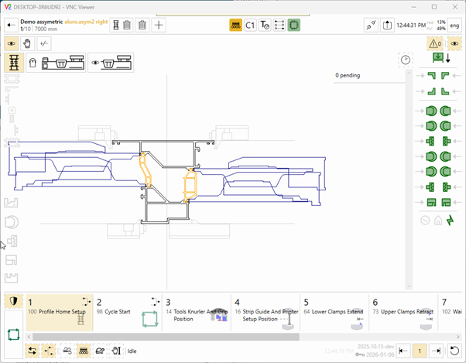Toggle the eye visibility button at top left
Screen dimensions: 466x363
11,43
